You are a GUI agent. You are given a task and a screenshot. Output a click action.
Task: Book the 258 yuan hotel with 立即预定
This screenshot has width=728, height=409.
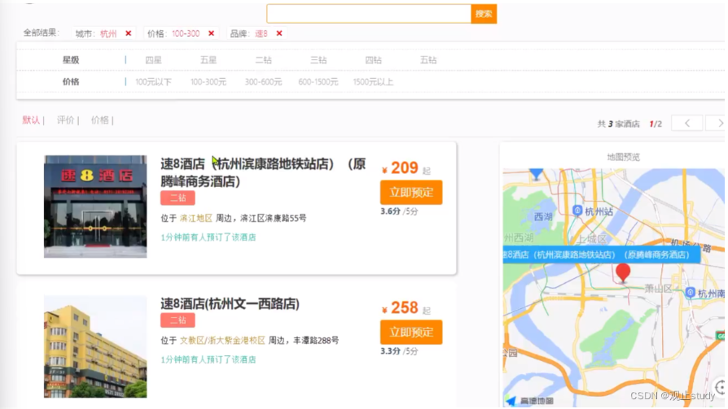pos(411,332)
